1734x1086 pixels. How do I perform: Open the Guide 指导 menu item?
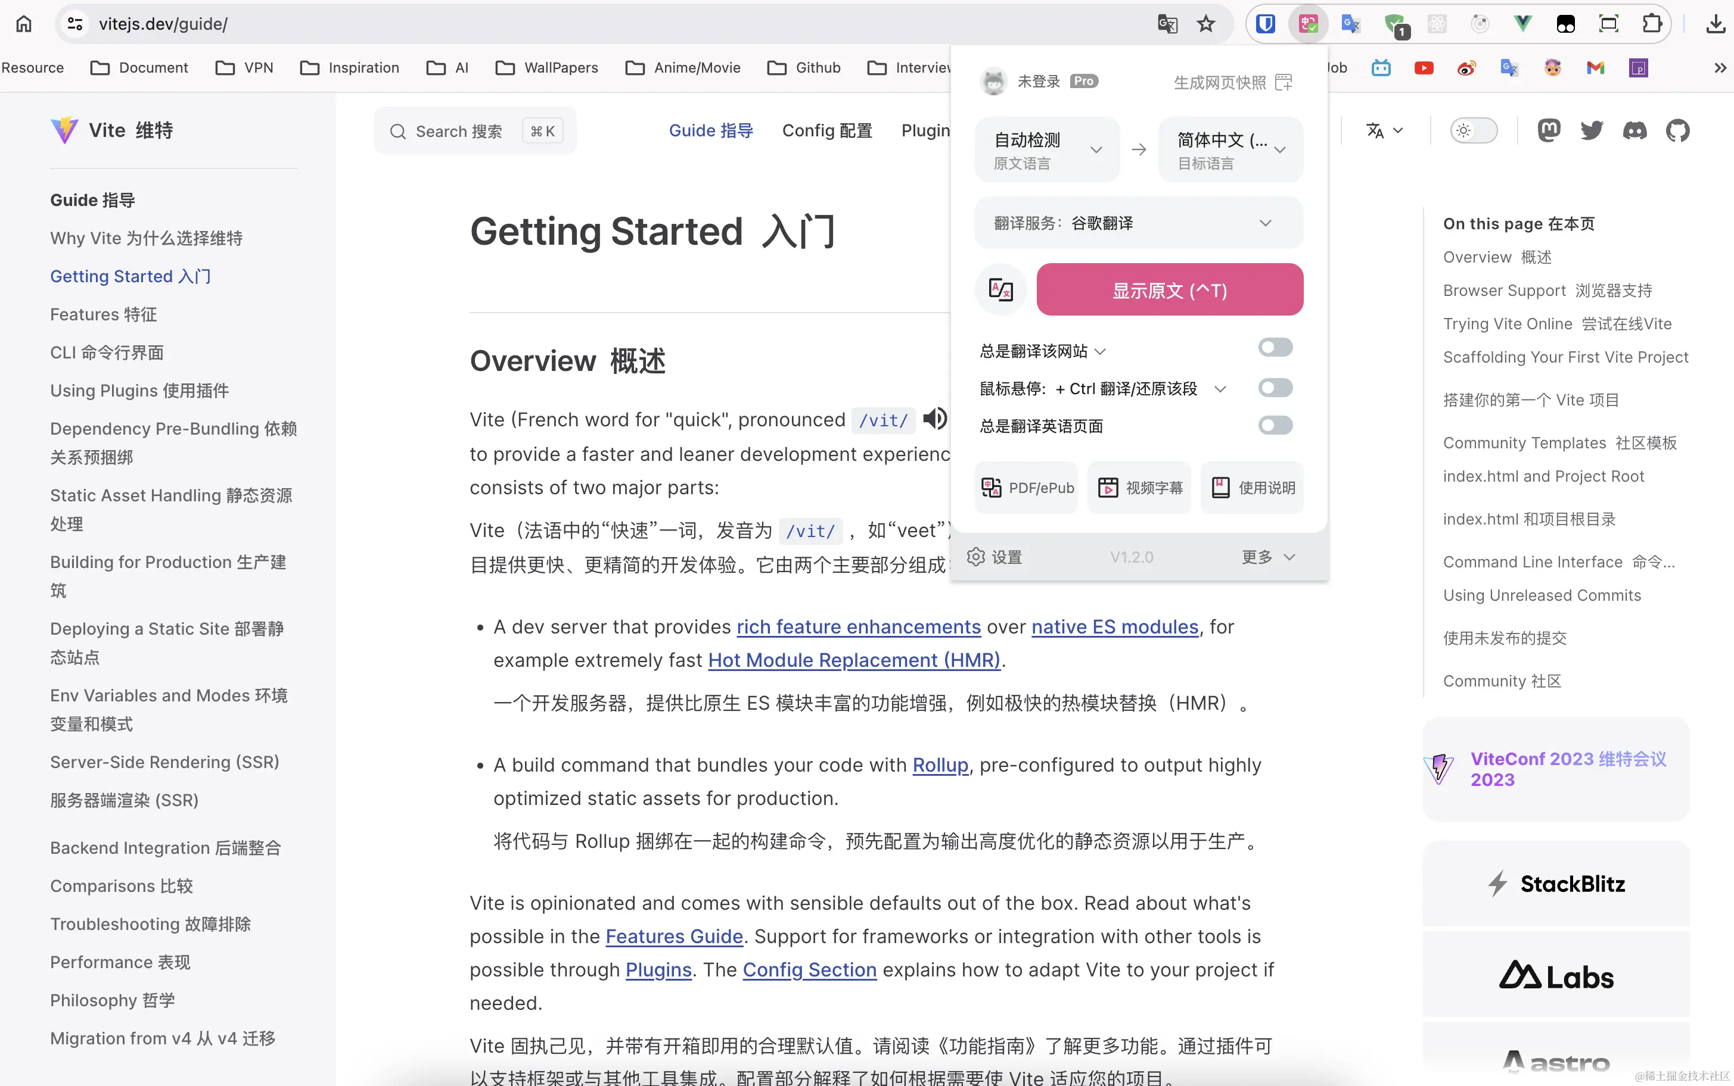(x=711, y=131)
